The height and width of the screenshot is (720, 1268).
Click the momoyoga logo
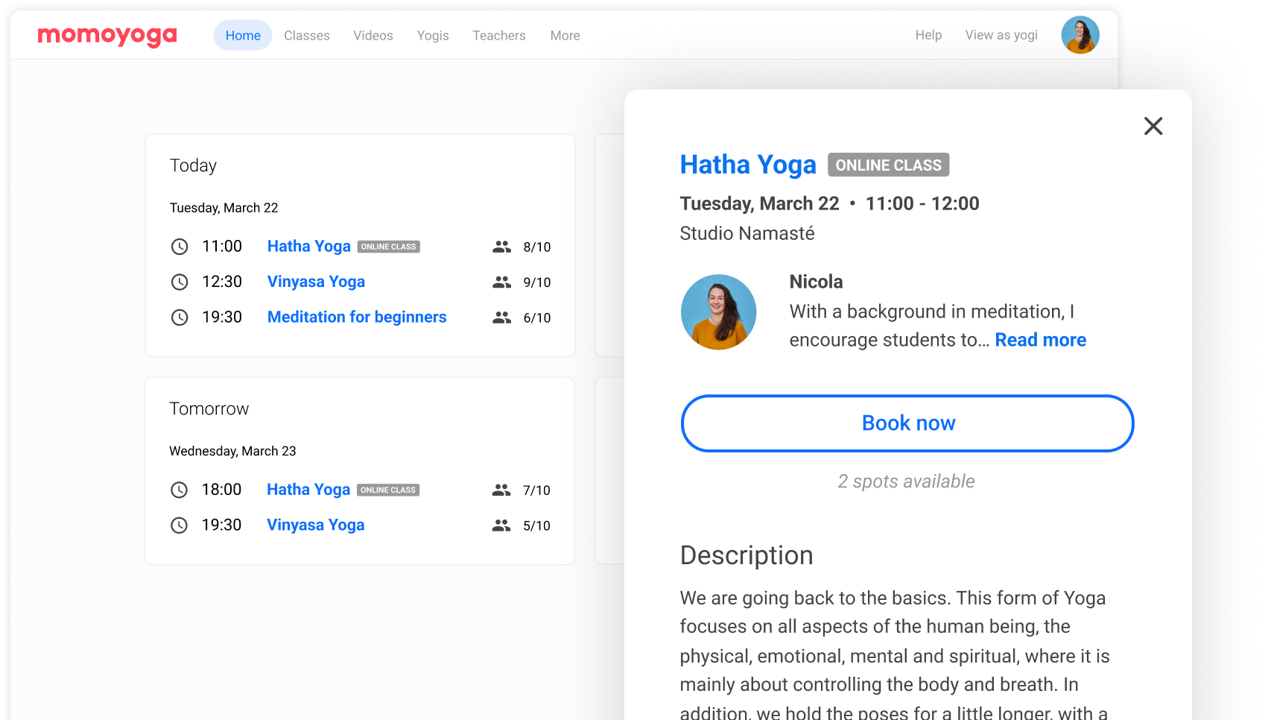click(107, 35)
